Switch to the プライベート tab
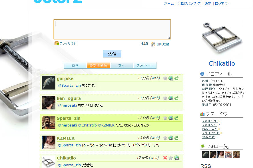Image resolution: width=253 pixels, height=168 pixels. [x=144, y=65]
